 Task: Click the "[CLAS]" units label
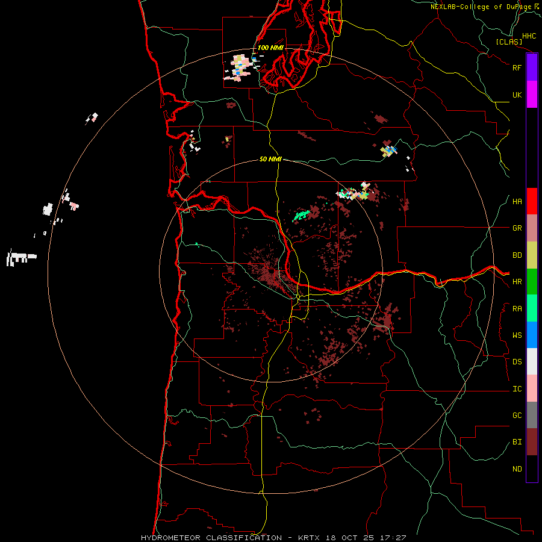509,42
